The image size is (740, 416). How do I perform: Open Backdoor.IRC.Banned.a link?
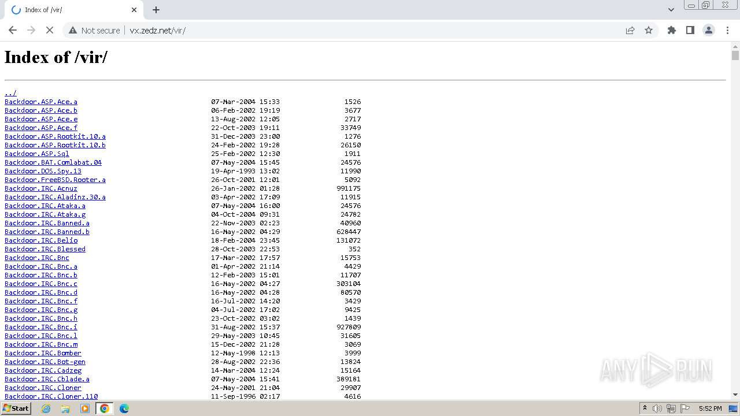pos(47,223)
